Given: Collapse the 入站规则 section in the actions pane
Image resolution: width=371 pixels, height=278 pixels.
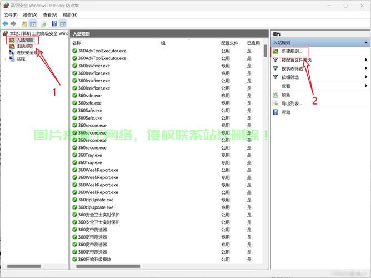Looking at the screenshot, I should [366, 43].
